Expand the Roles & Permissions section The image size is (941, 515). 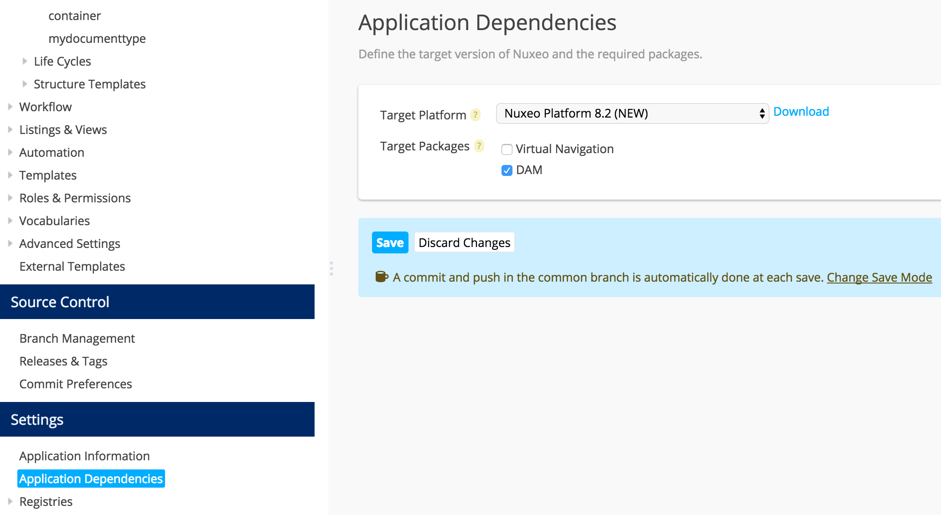pos(10,198)
